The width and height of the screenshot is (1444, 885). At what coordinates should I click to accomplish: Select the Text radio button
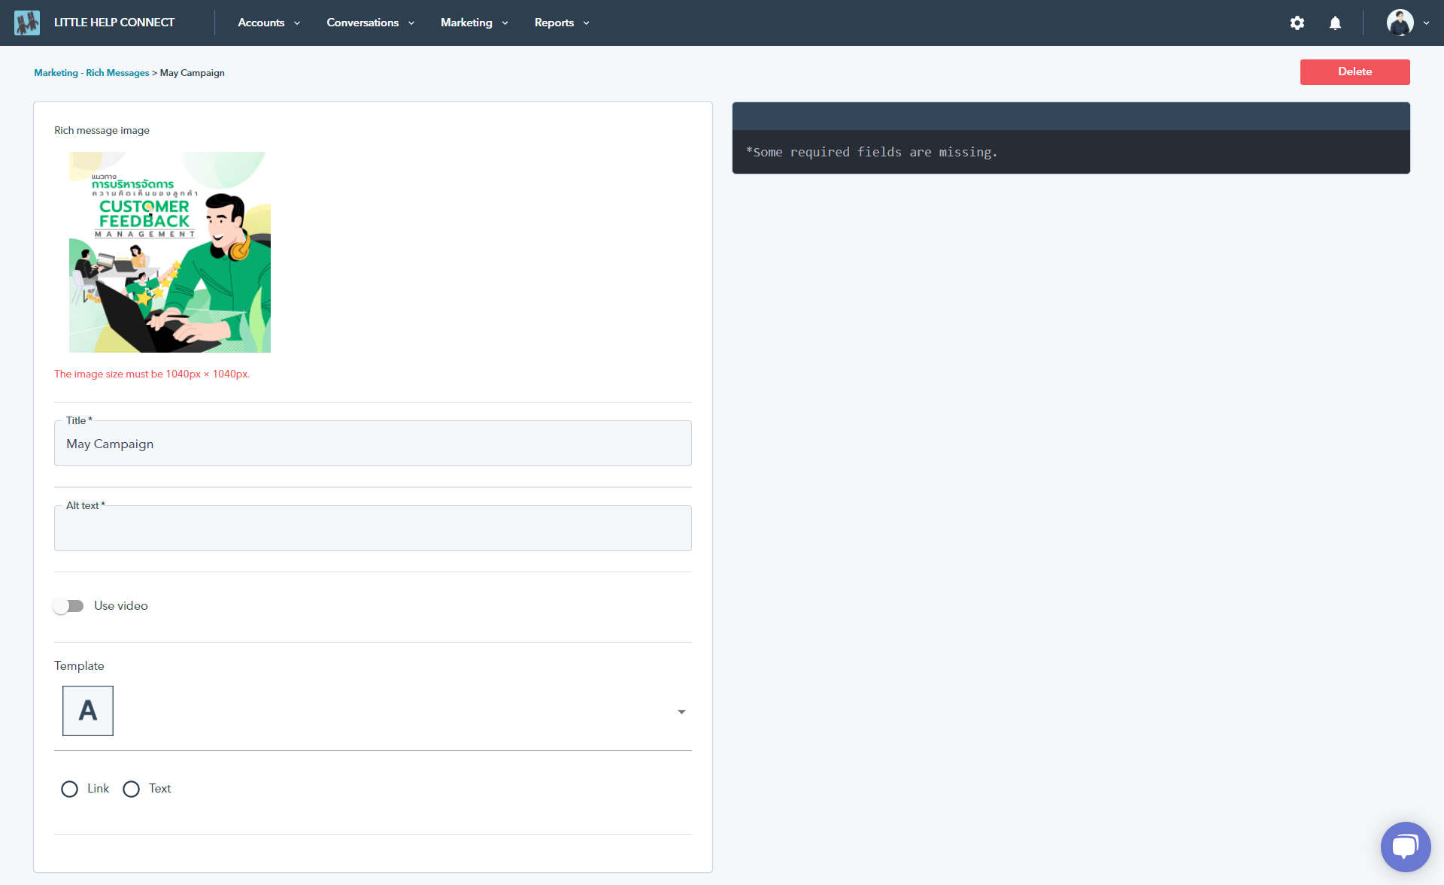(x=132, y=789)
